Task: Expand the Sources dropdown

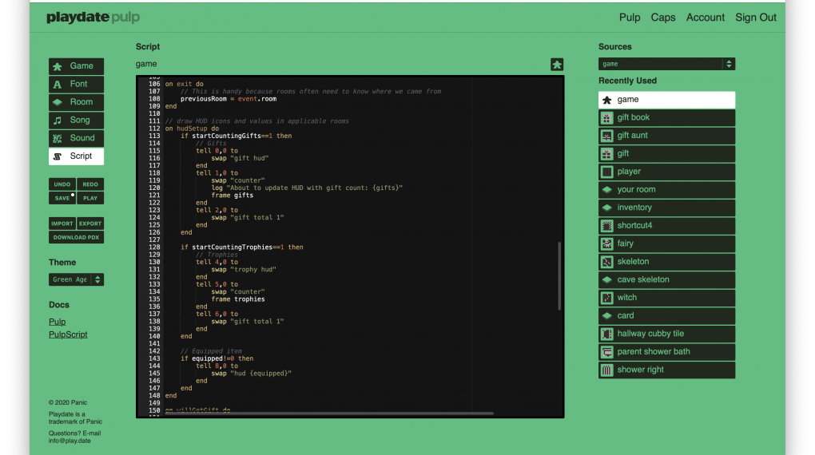Action: tap(666, 64)
